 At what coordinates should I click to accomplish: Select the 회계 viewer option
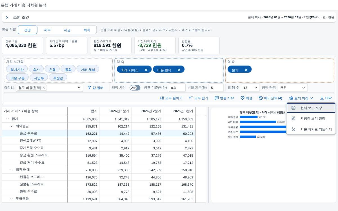coord(87,30)
